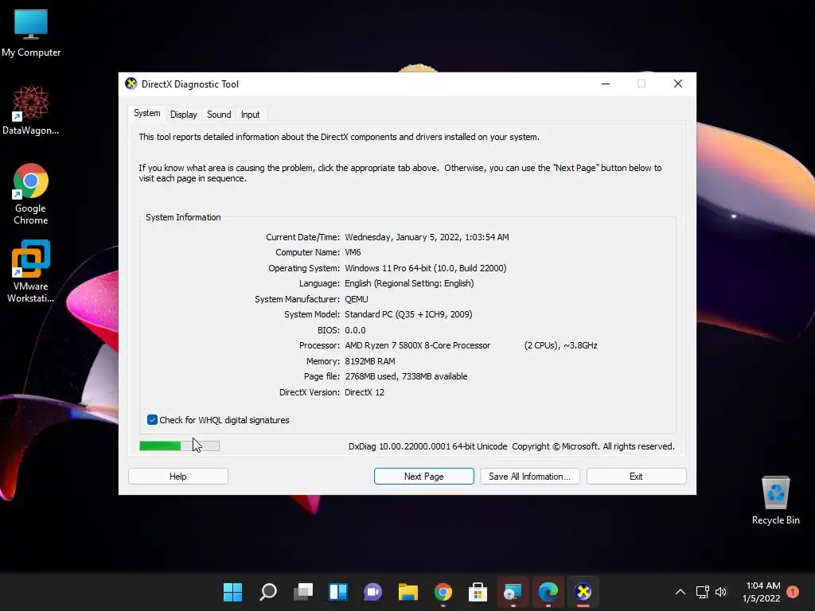This screenshot has height=611, width=815.
Task: Switch to the System tab
Action: pos(146,113)
